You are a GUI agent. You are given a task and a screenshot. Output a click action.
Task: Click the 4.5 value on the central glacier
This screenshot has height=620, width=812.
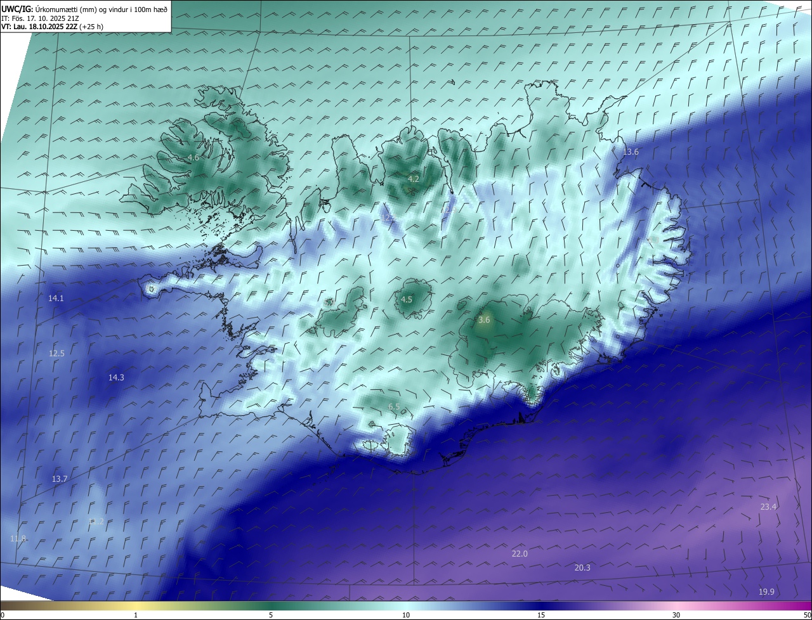[x=407, y=300]
